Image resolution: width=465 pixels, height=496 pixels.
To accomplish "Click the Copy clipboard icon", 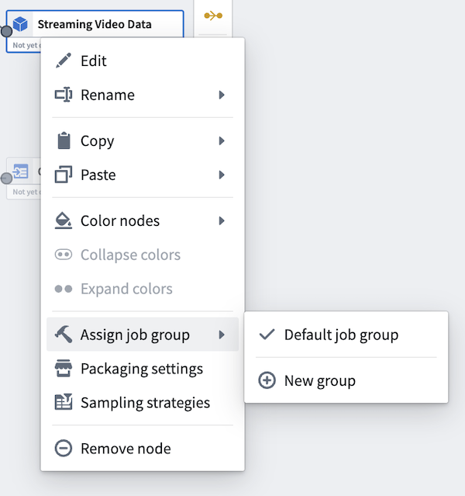I will [64, 140].
